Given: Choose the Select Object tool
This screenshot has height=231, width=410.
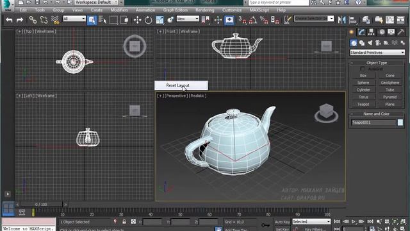Looking at the screenshot, I should [x=92, y=20].
